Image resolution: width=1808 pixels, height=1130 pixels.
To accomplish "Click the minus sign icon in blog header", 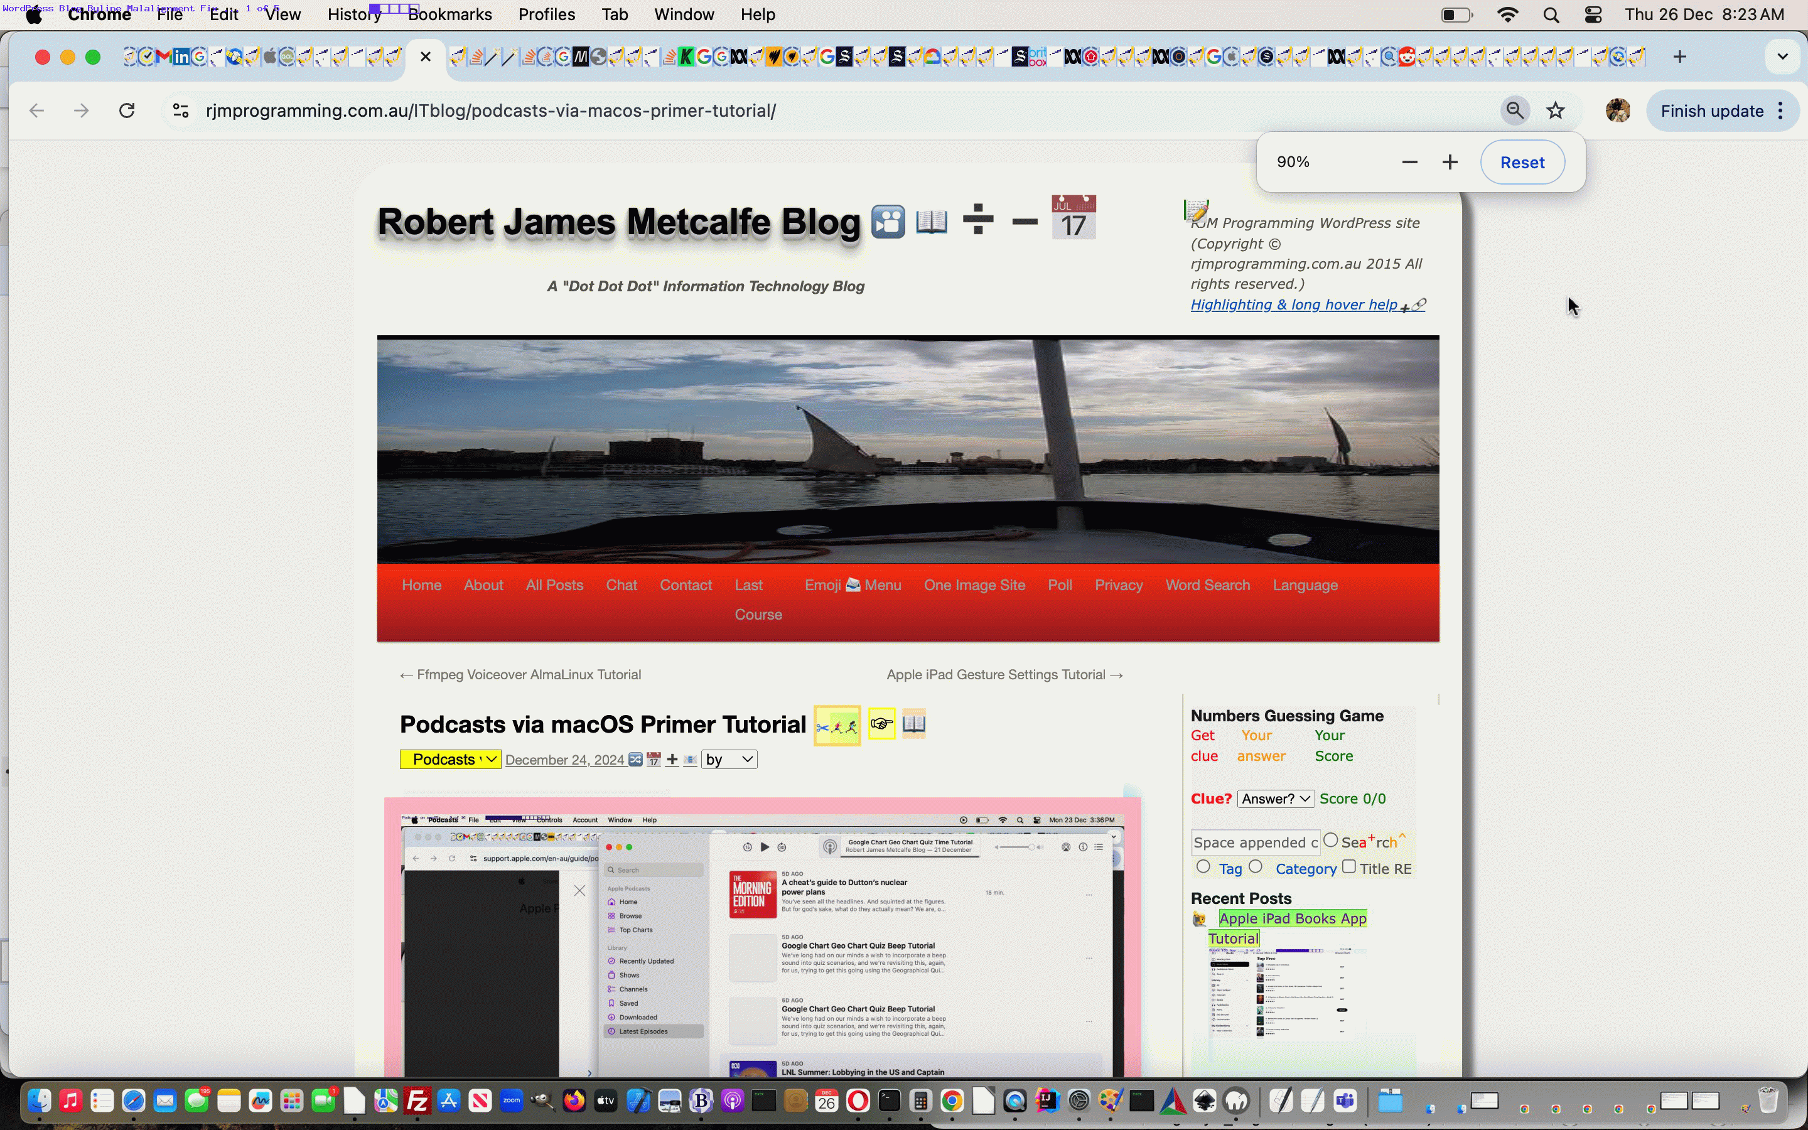I will click(1025, 222).
